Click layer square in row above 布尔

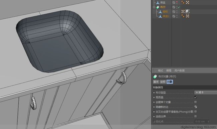click(x=174, y=2)
